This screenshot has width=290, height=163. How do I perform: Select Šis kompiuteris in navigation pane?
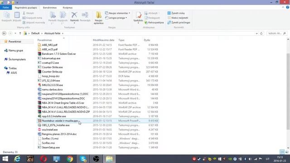point(17,59)
